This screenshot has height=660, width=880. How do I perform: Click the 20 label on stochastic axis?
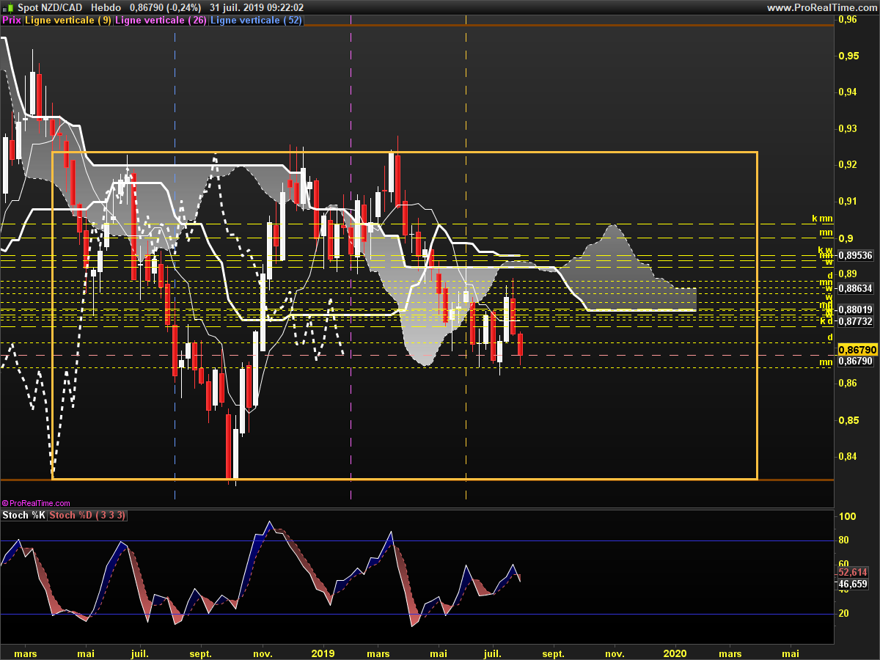coord(843,613)
